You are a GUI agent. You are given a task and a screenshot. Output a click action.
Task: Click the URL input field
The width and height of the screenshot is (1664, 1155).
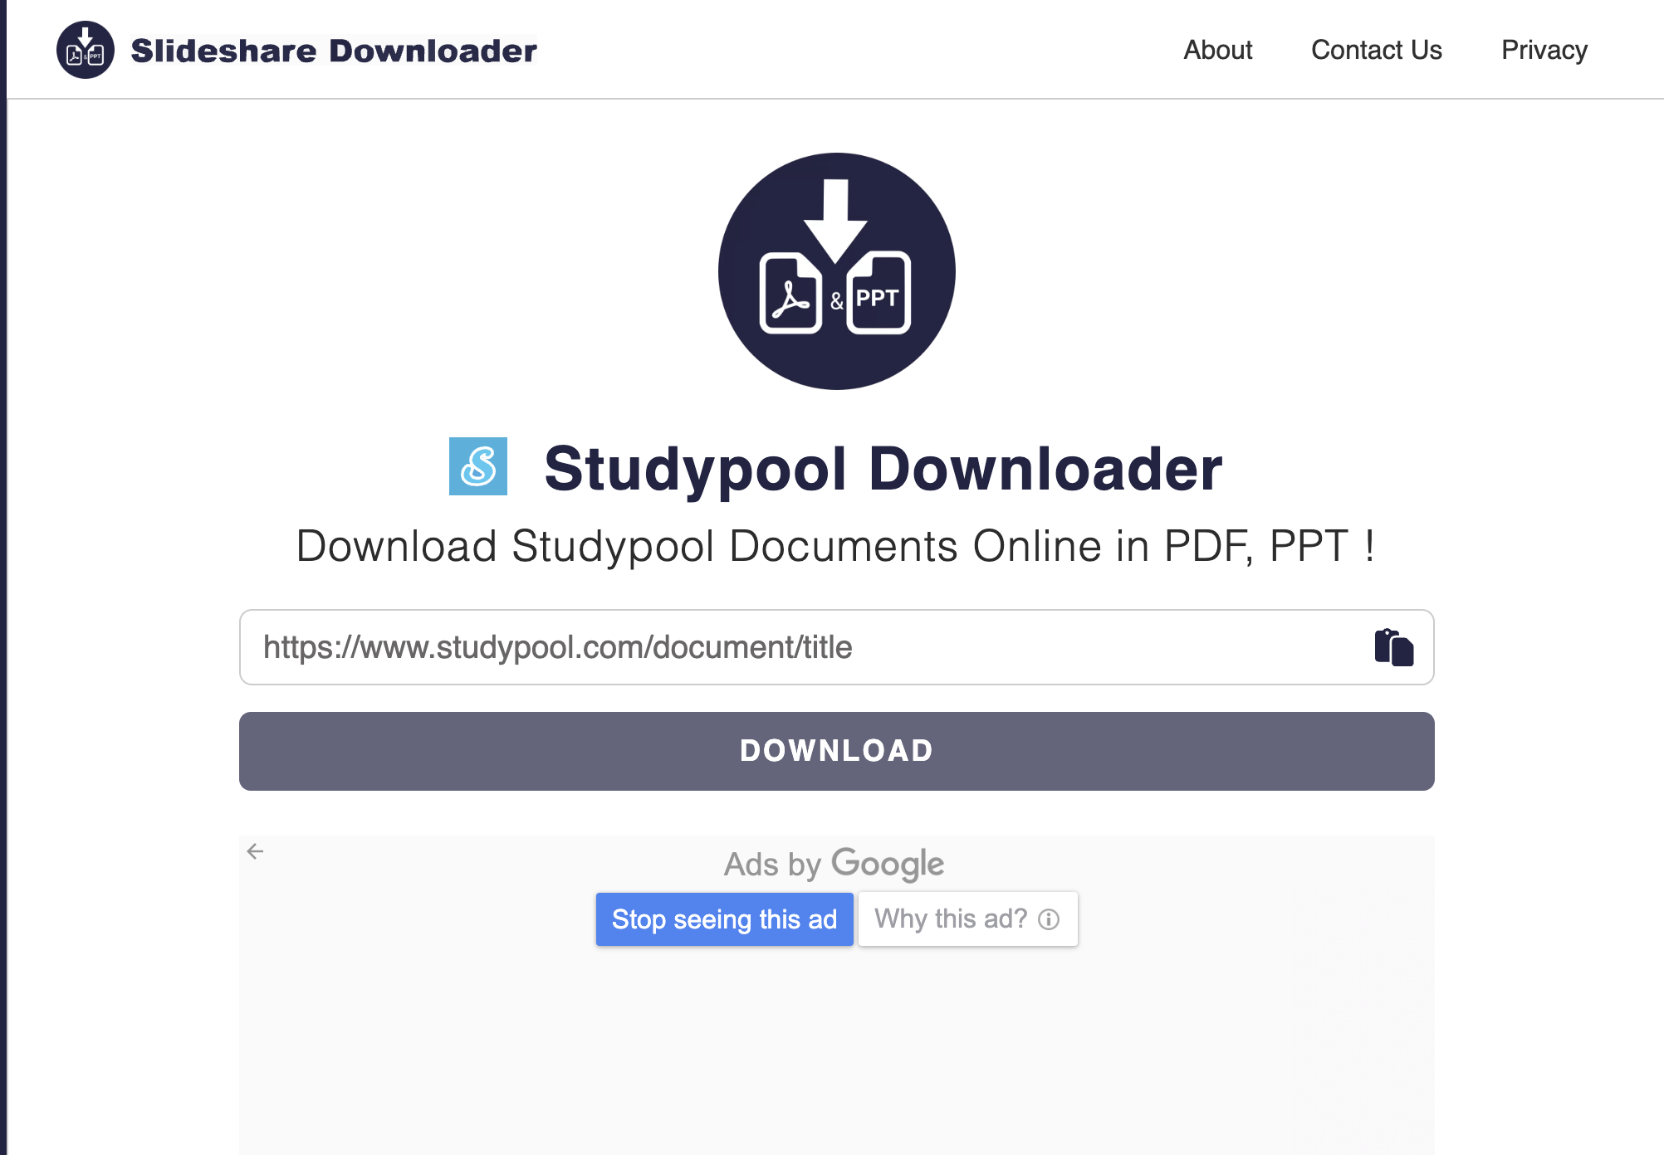(x=837, y=648)
